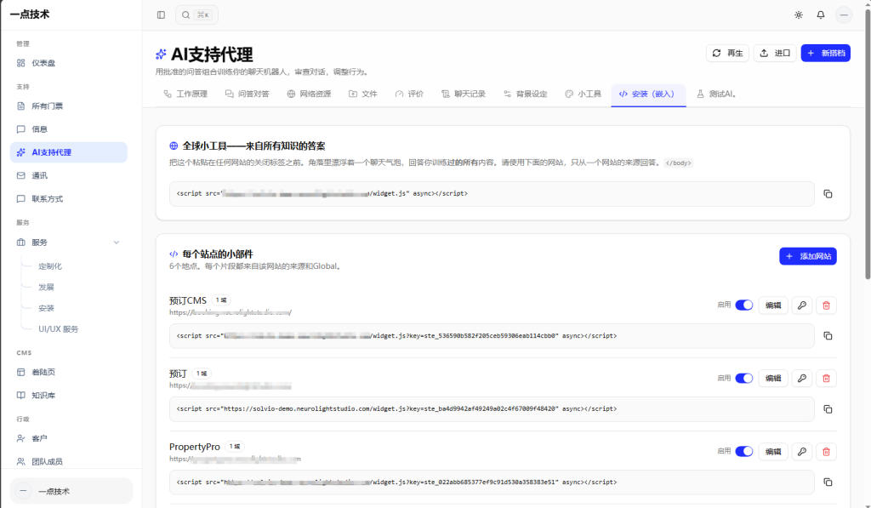This screenshot has width=871, height=508.
Task: Open the 文件 tab
Action: click(x=362, y=94)
